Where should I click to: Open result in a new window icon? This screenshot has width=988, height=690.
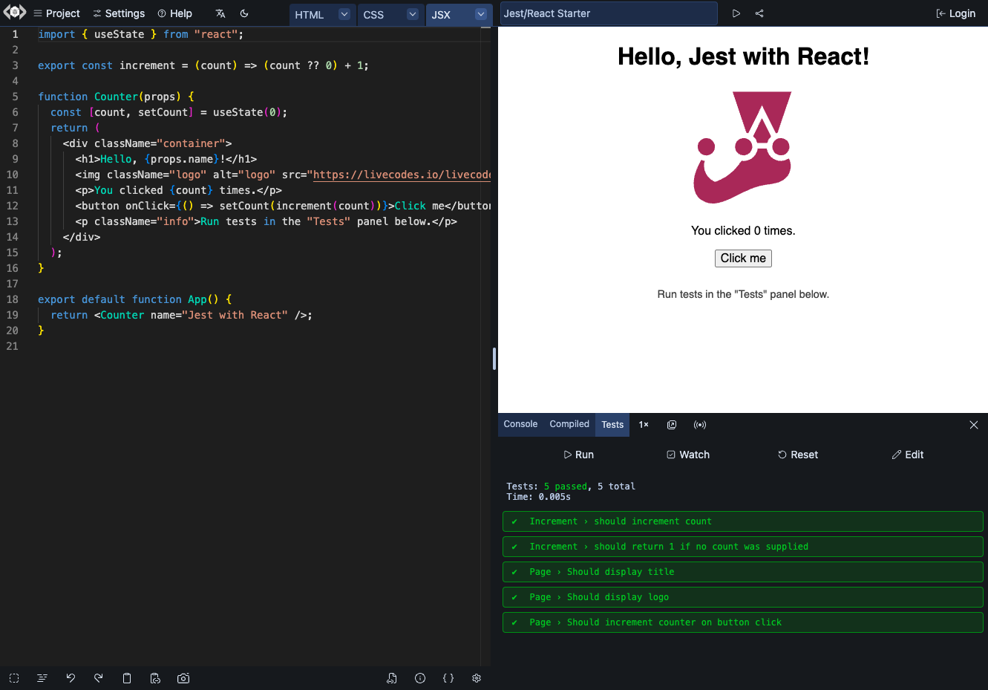pyautogui.click(x=672, y=425)
